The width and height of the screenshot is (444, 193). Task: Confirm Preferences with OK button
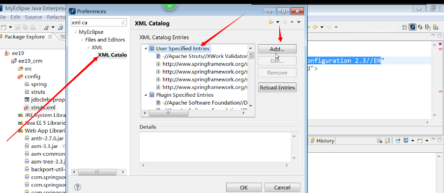(244, 187)
